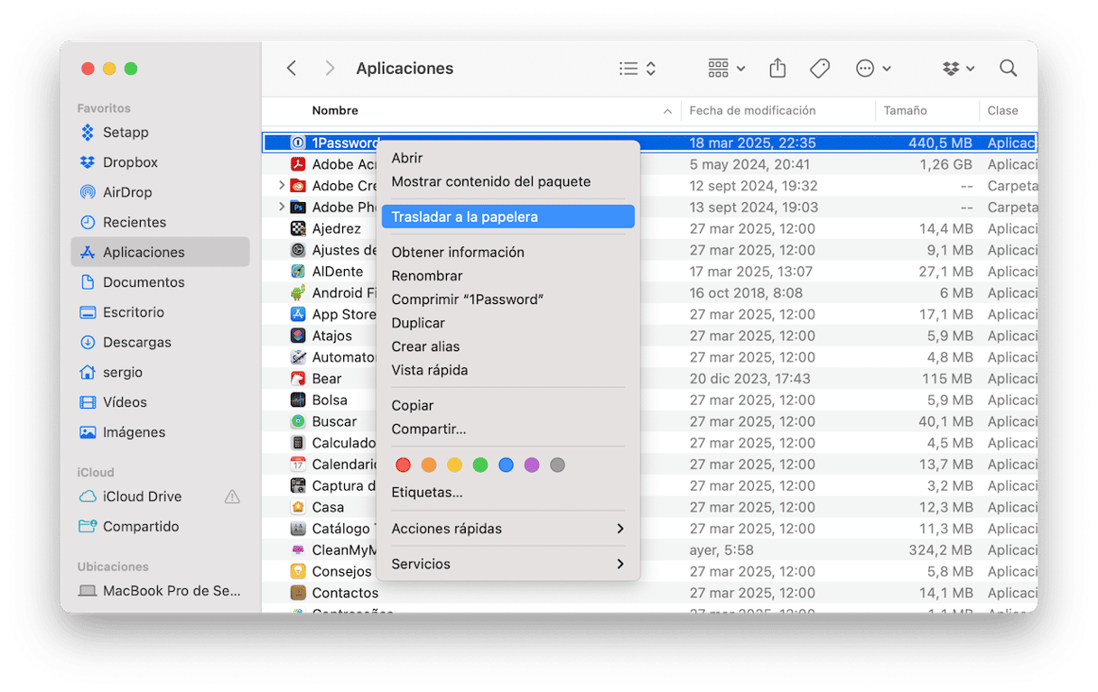The image size is (1098, 692).
Task: Select the Contactos app row
Action: pyautogui.click(x=649, y=593)
